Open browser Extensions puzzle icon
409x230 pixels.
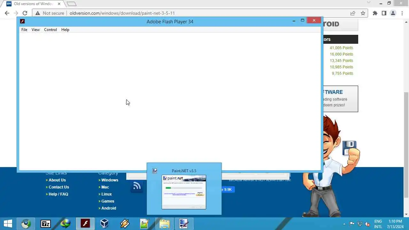tap(375, 13)
